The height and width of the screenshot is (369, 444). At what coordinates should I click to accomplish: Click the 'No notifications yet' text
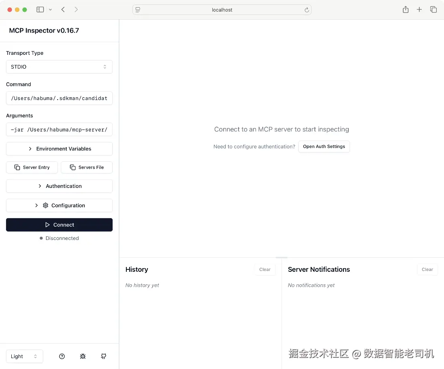tap(311, 285)
